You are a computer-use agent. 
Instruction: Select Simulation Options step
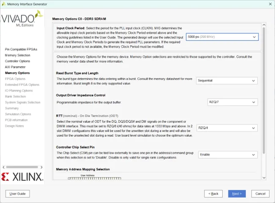pyautogui.click(x=18, y=114)
